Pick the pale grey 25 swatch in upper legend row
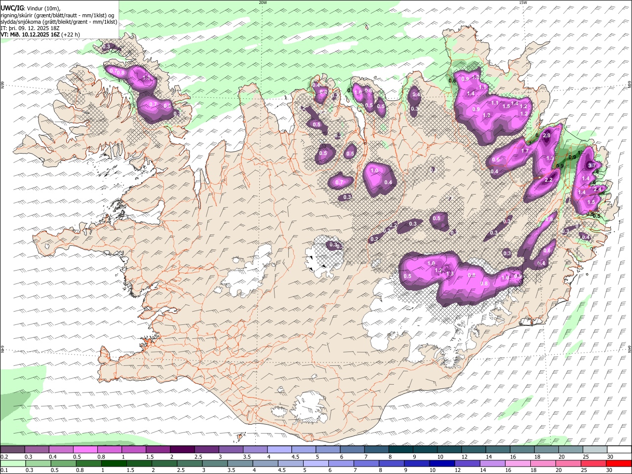 point(595,450)
